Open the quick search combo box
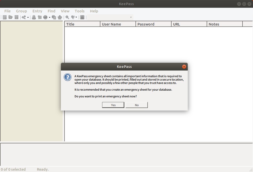 [x=110, y=17]
